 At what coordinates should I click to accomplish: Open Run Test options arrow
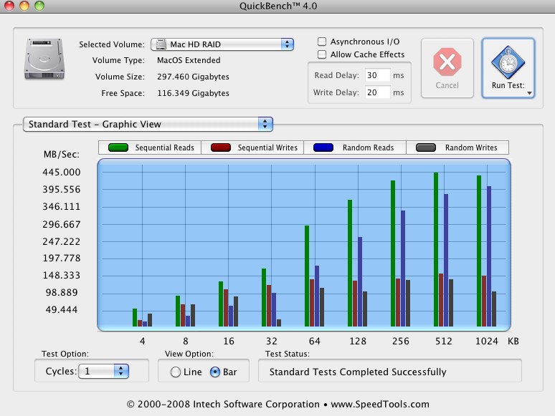(x=529, y=93)
